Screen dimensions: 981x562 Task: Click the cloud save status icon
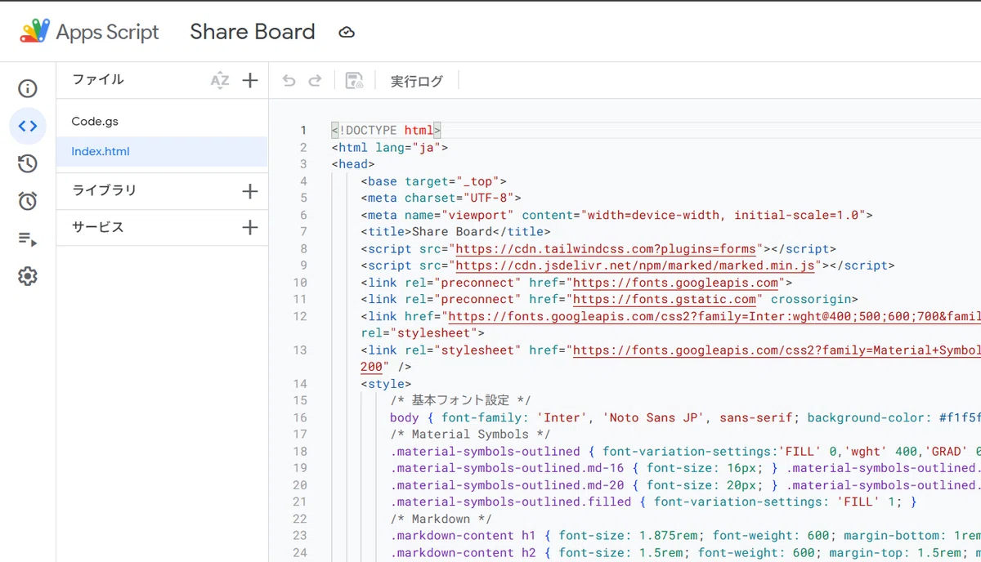pyautogui.click(x=347, y=32)
